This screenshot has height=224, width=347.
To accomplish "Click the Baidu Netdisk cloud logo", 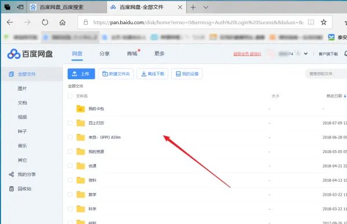I will click(14, 54).
